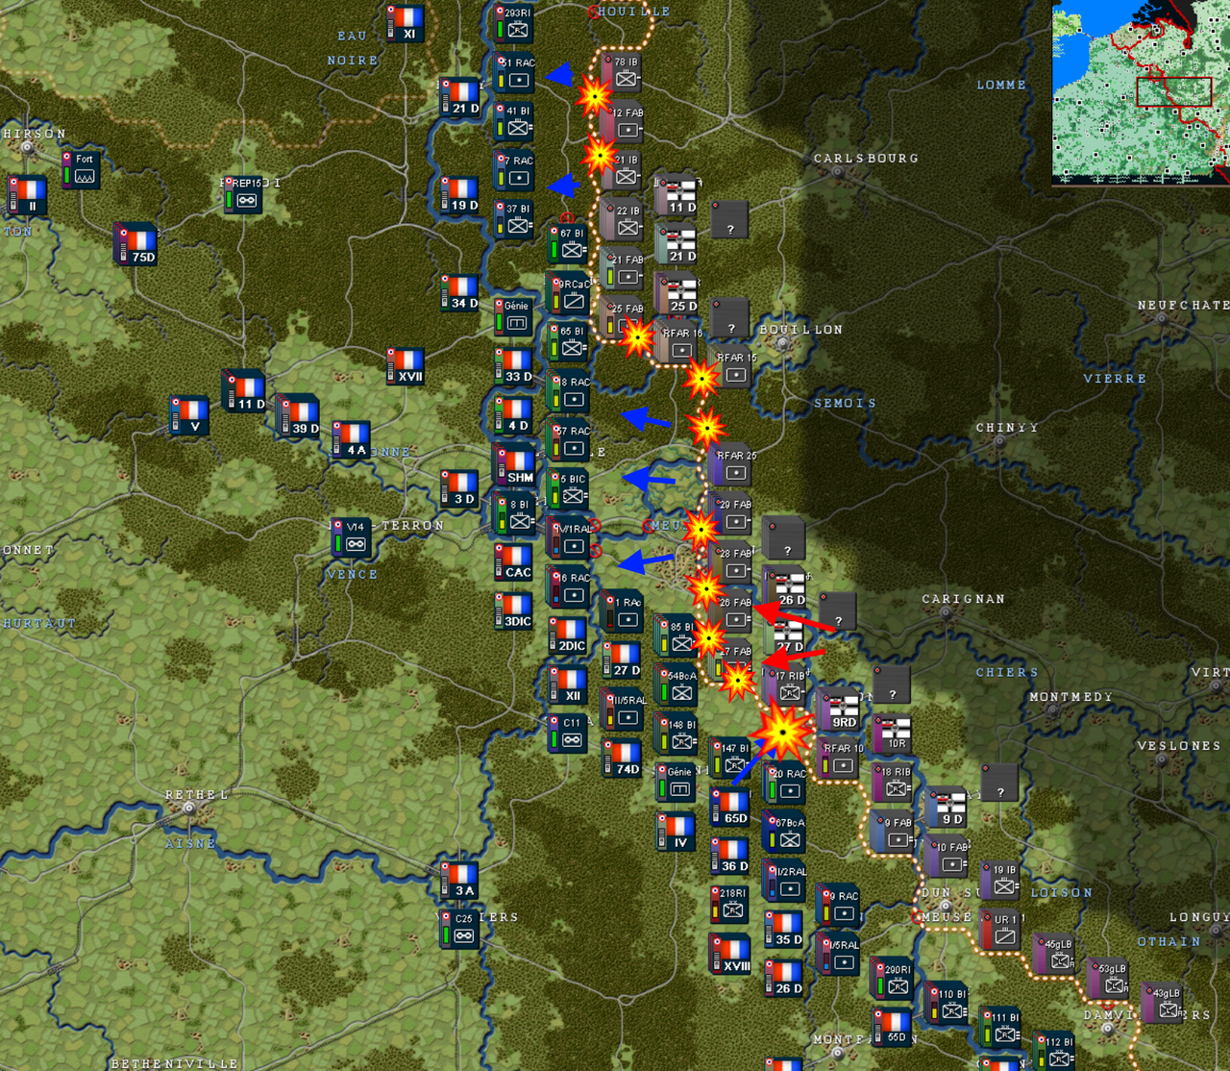Viewport: 1230px width, 1071px height.
Task: Click the RETHEL town label
Action: tap(196, 795)
